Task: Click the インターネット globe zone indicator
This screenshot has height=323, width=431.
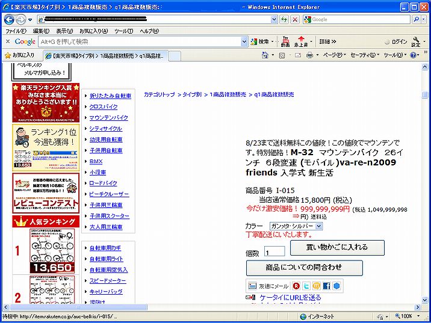Action: click(317, 316)
